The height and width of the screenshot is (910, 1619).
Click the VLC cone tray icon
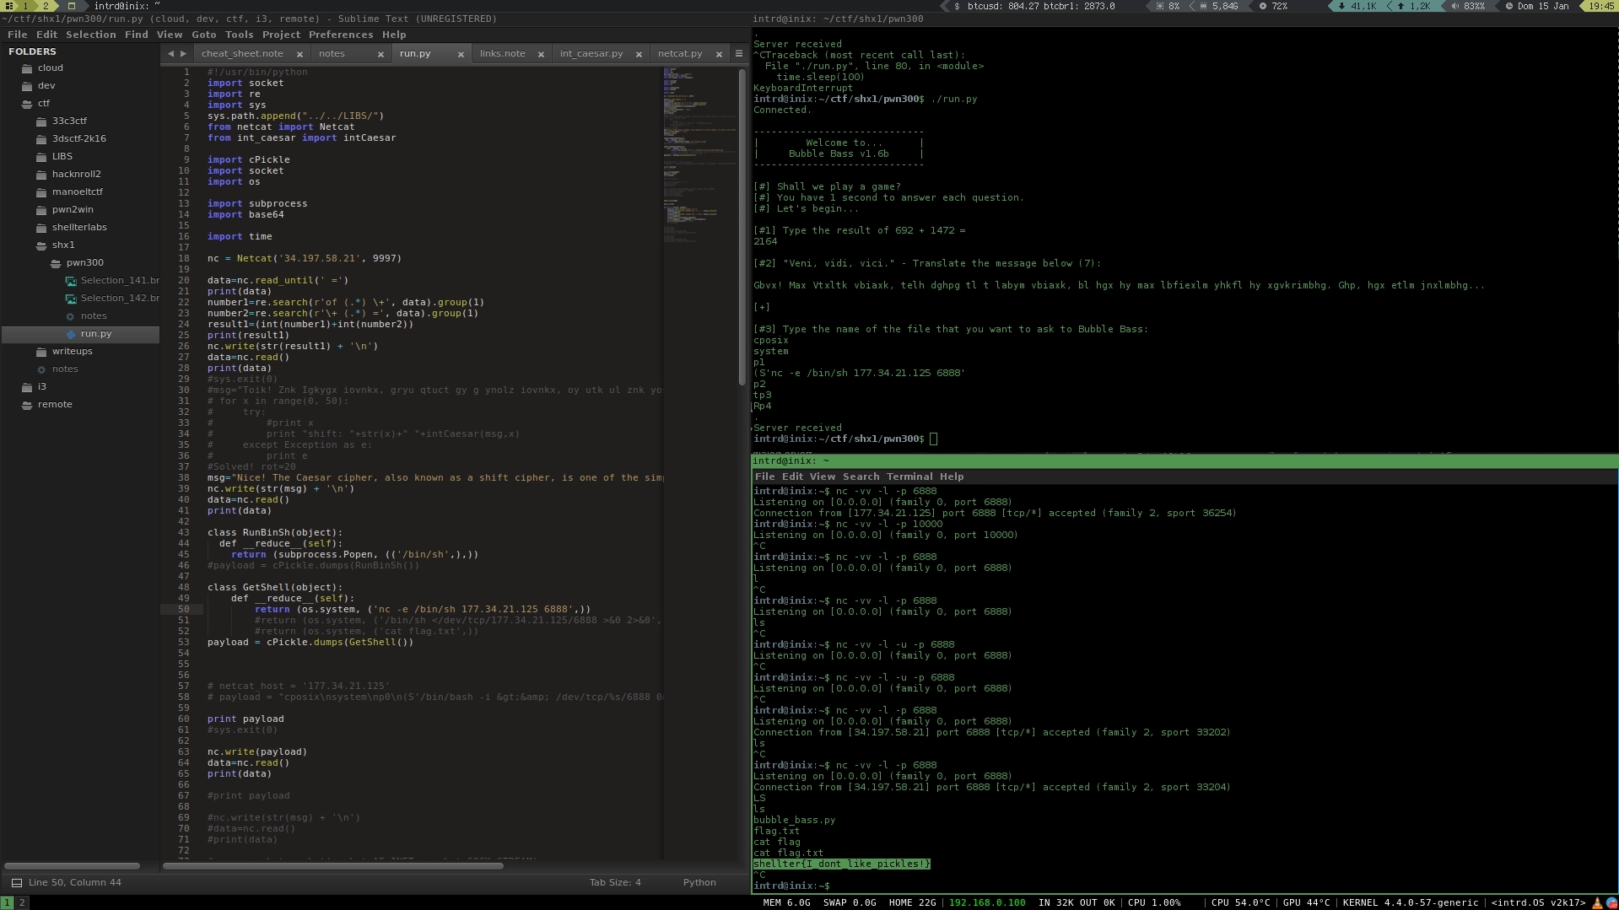pyautogui.click(x=1597, y=902)
